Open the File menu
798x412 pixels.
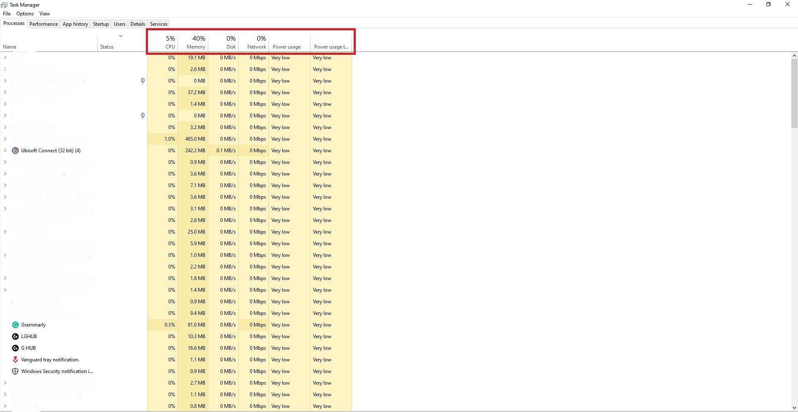click(7, 14)
